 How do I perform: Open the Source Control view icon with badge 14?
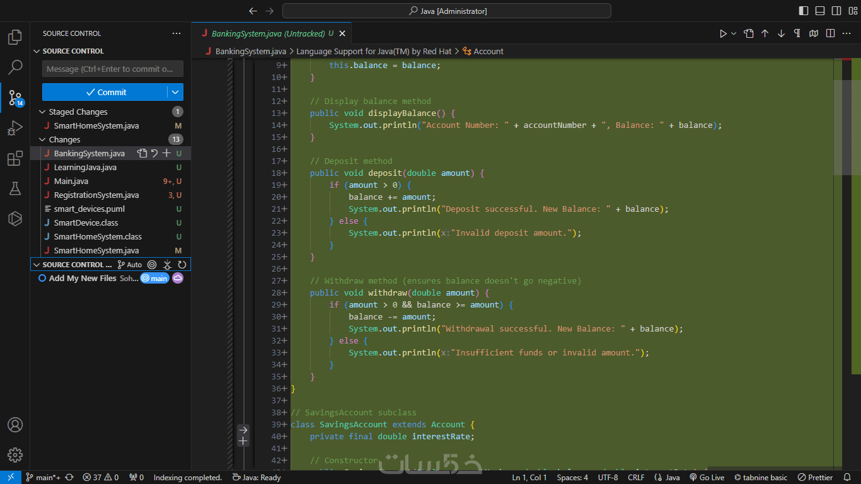15,98
